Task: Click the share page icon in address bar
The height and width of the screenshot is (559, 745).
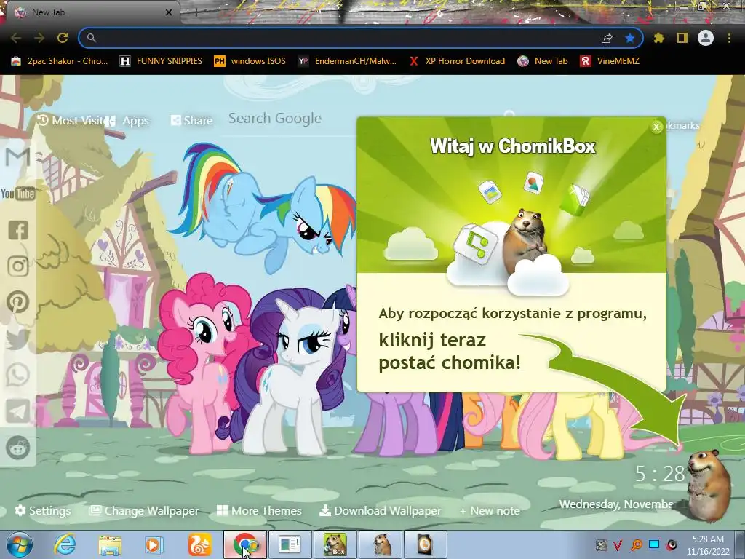Action: 607,38
